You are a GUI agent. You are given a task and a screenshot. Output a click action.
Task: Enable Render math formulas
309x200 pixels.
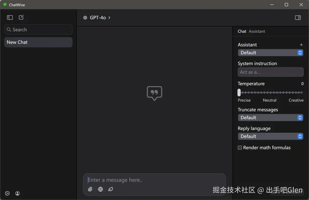pos(240,148)
